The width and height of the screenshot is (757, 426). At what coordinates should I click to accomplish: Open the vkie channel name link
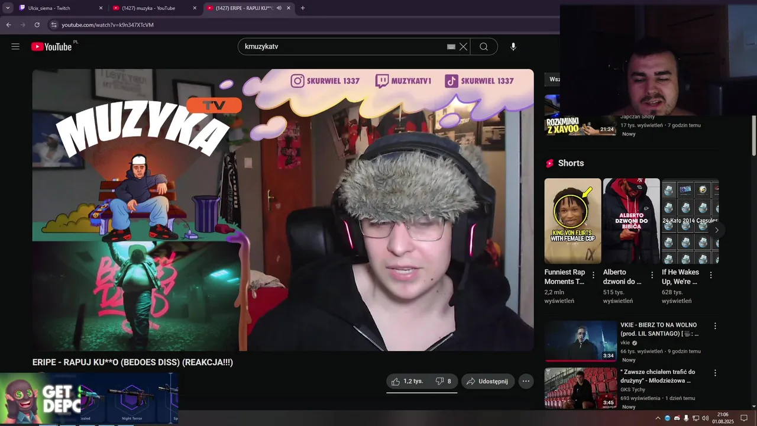[x=625, y=343]
